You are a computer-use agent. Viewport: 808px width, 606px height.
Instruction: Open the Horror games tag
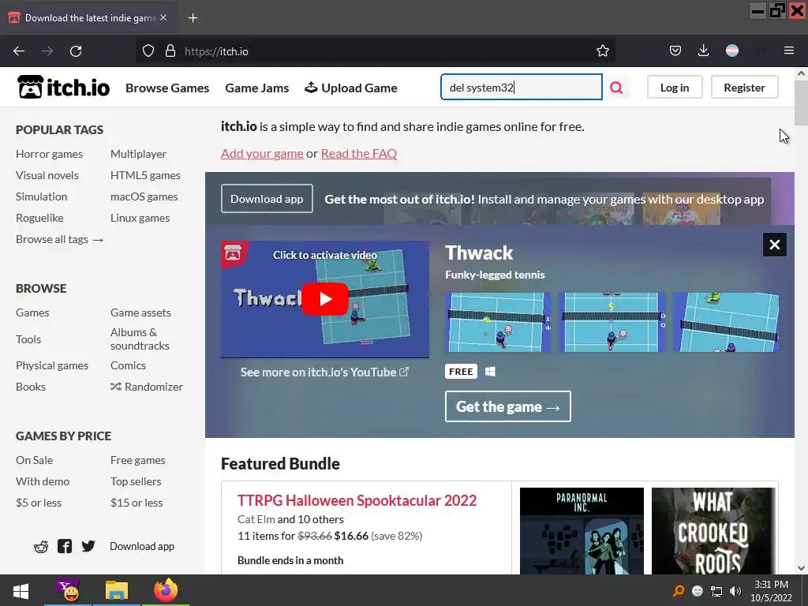point(50,154)
